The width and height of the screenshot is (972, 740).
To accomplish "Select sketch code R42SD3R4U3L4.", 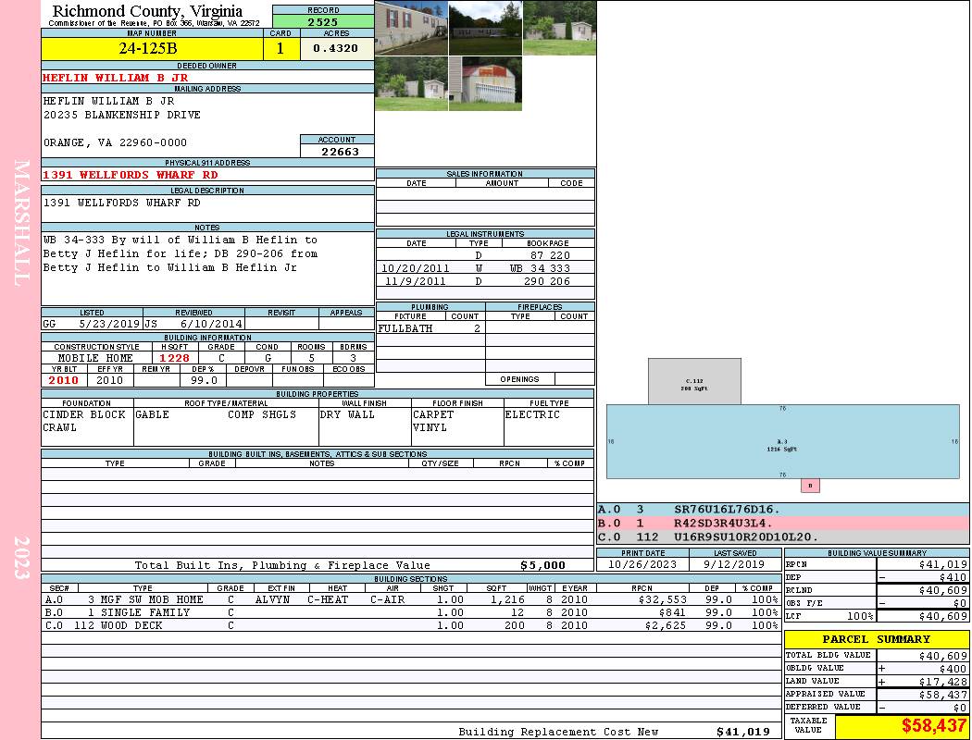I will click(723, 524).
